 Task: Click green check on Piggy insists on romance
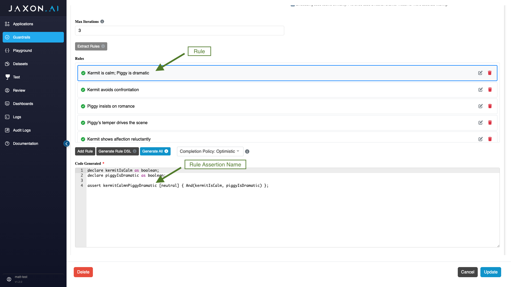tap(83, 106)
